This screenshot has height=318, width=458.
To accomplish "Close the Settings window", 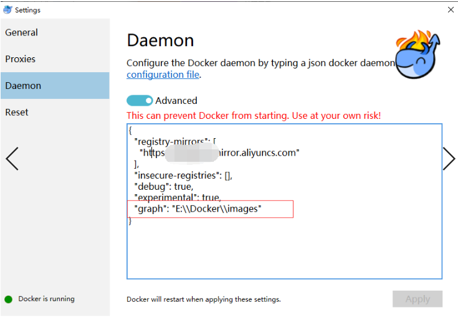I will (x=451, y=10).
